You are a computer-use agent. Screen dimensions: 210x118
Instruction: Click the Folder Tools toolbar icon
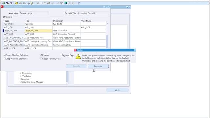(73, 3)
